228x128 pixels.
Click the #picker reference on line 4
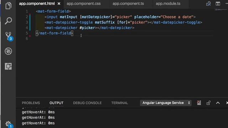click(x=87, y=28)
